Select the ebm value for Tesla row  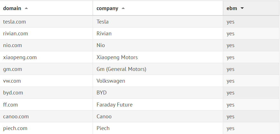pos(230,22)
